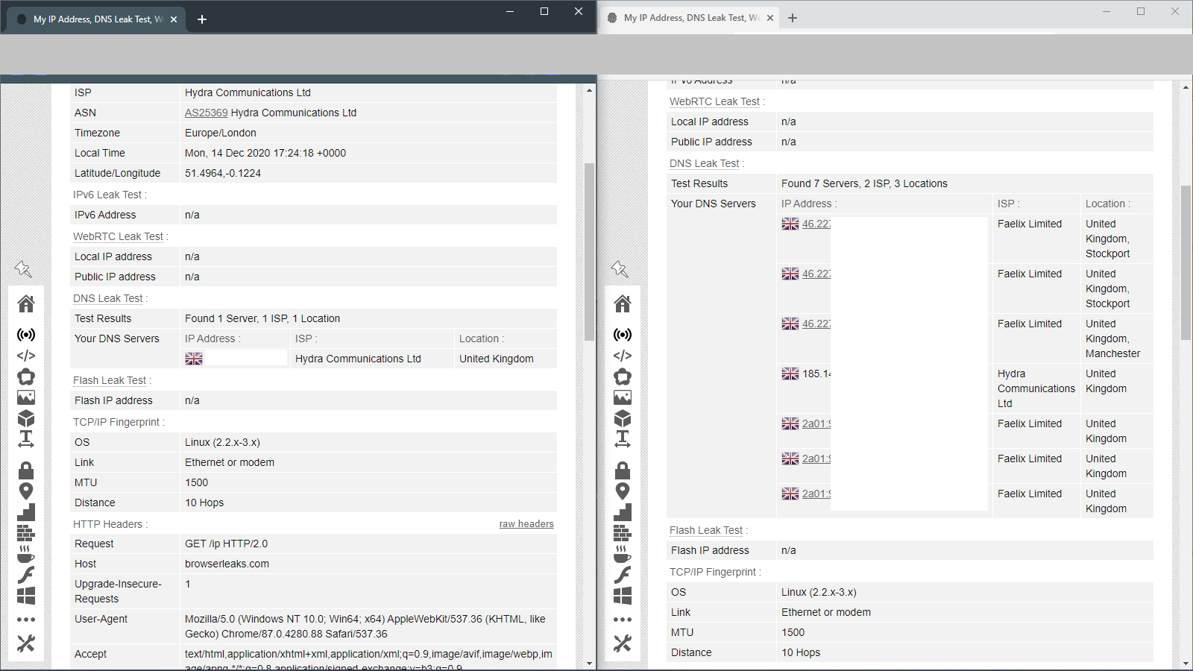Open the font text-width icon in left window sidebar
The height and width of the screenshot is (671, 1193).
26,439
